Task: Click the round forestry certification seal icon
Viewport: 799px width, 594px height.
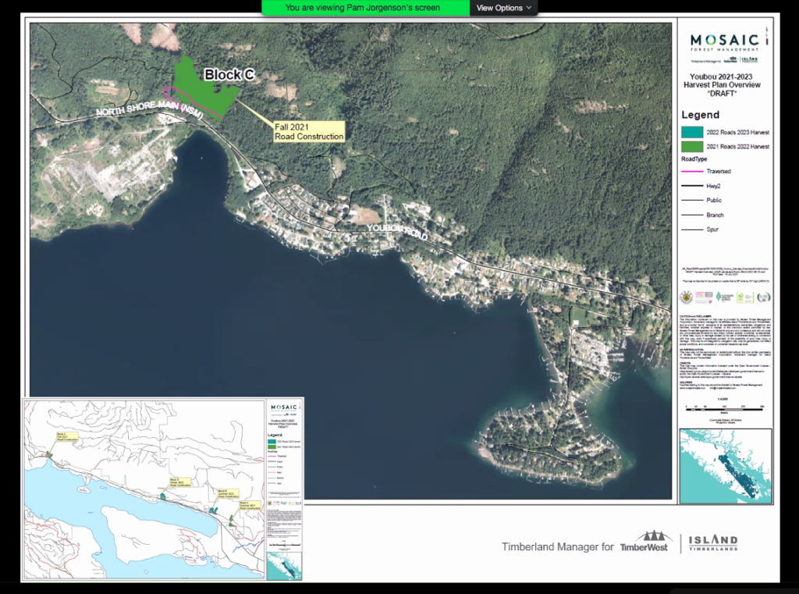Action: click(686, 297)
